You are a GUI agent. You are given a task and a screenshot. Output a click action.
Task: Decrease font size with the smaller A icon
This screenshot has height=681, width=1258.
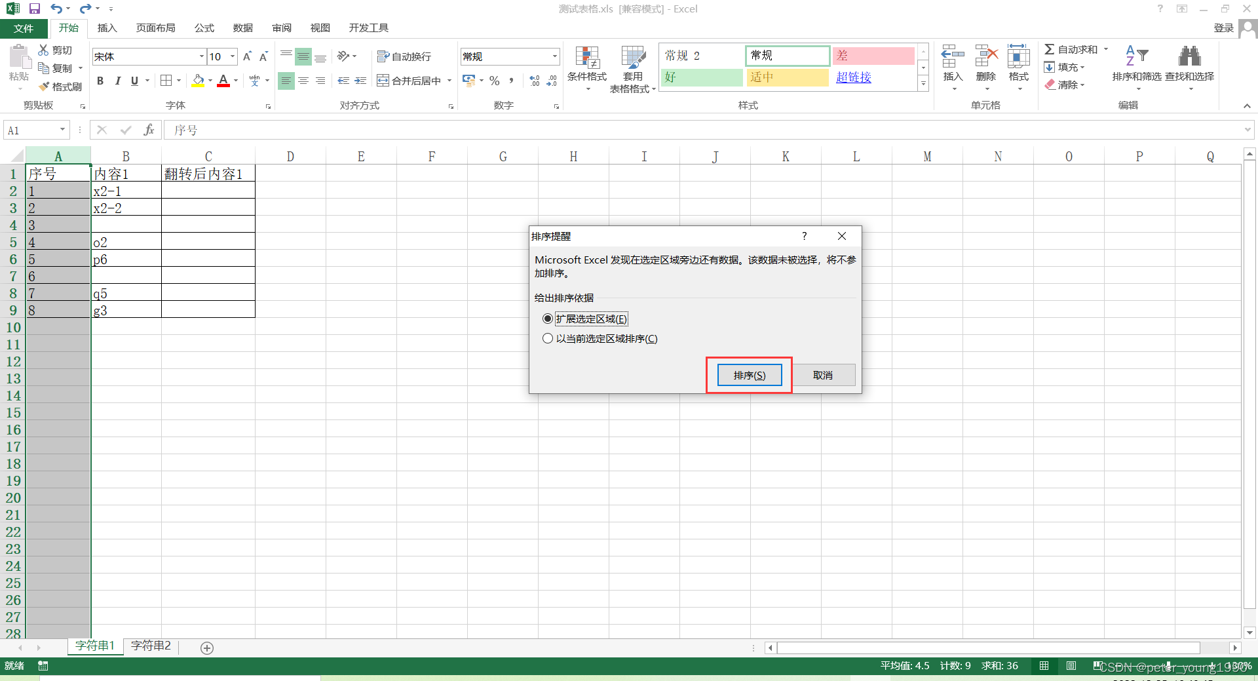coord(263,56)
